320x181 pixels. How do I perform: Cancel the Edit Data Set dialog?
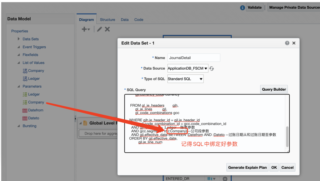tap(287, 168)
